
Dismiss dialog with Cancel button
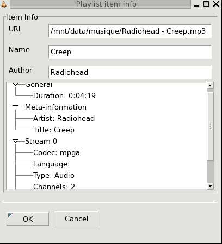(x=76, y=219)
